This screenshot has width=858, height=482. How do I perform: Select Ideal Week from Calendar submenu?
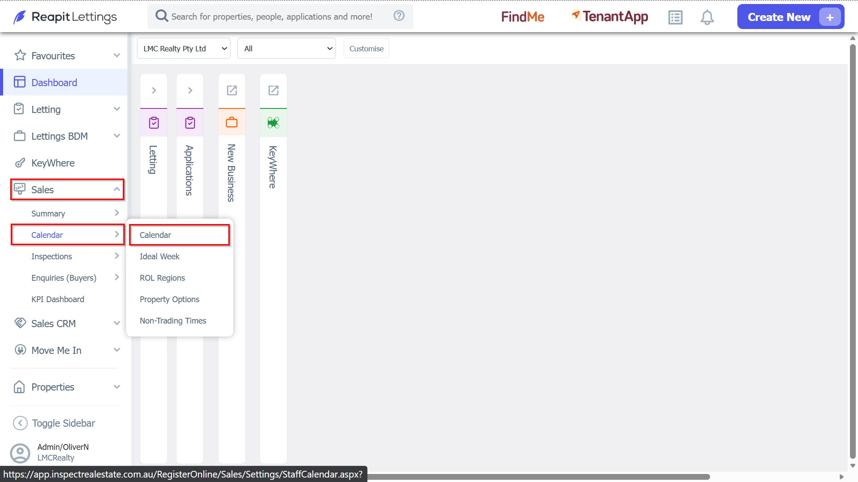tap(160, 257)
